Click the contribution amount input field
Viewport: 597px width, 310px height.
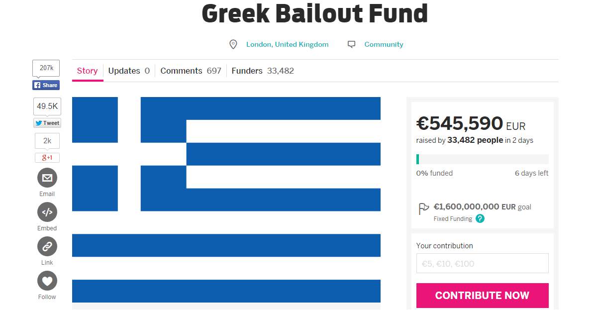point(482,264)
